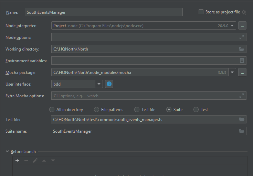Click the ellipsis button for Mocha package
Image resolution: width=253 pixels, height=176 pixels.
242,73
